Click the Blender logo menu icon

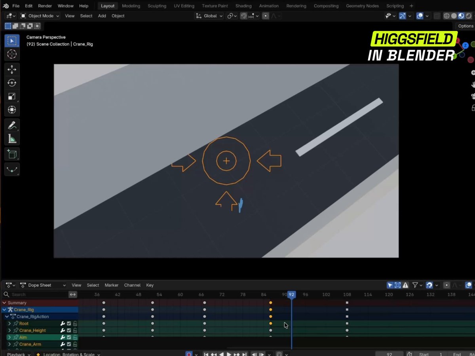pyautogui.click(x=6, y=6)
